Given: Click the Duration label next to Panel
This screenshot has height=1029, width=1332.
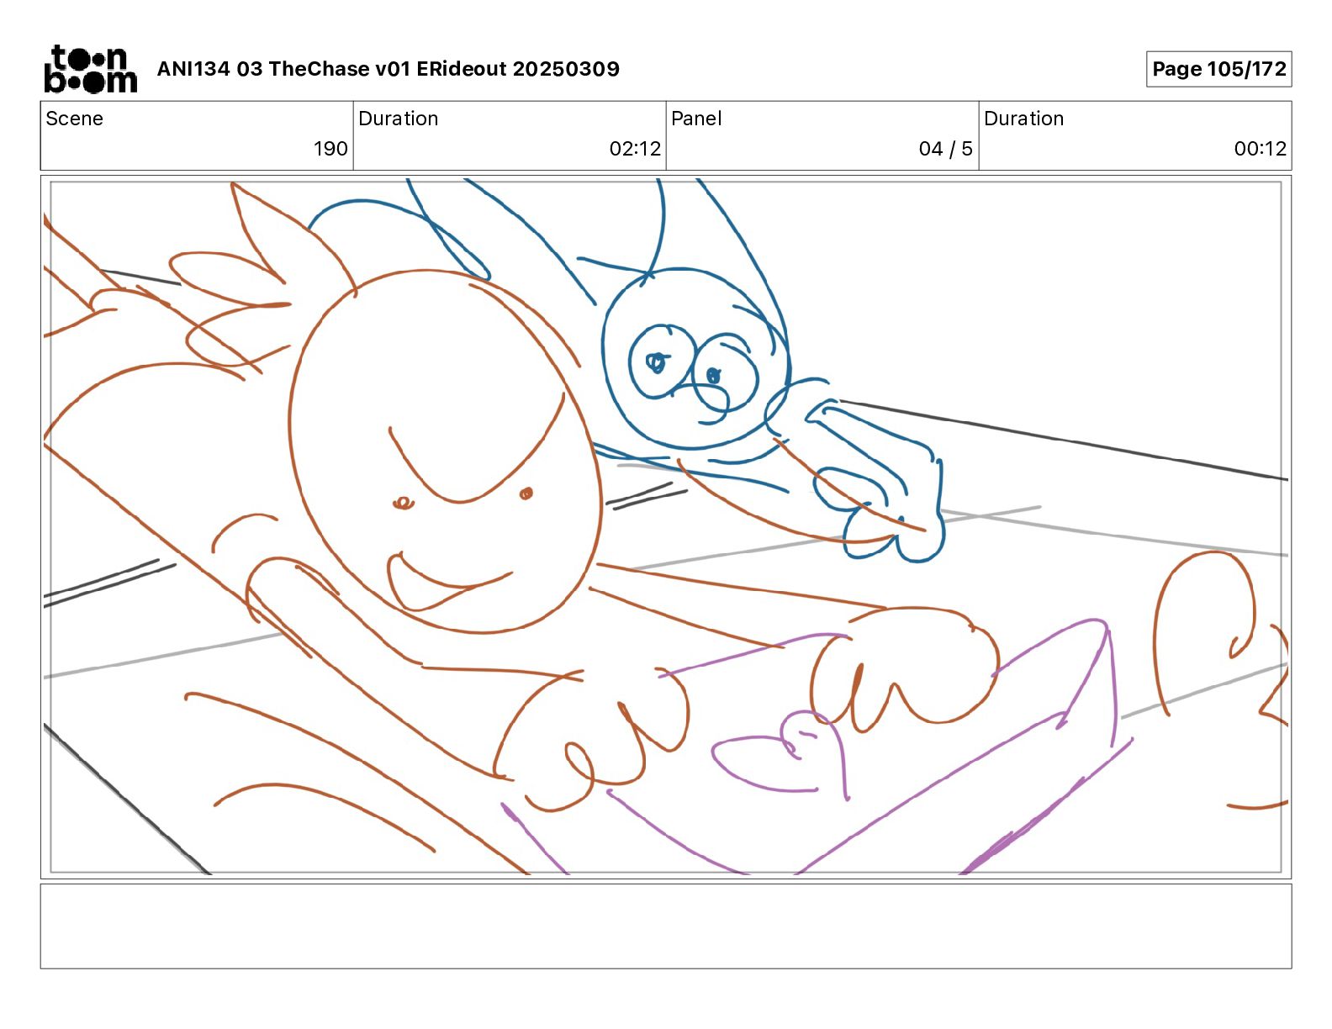Looking at the screenshot, I should point(1024,119).
